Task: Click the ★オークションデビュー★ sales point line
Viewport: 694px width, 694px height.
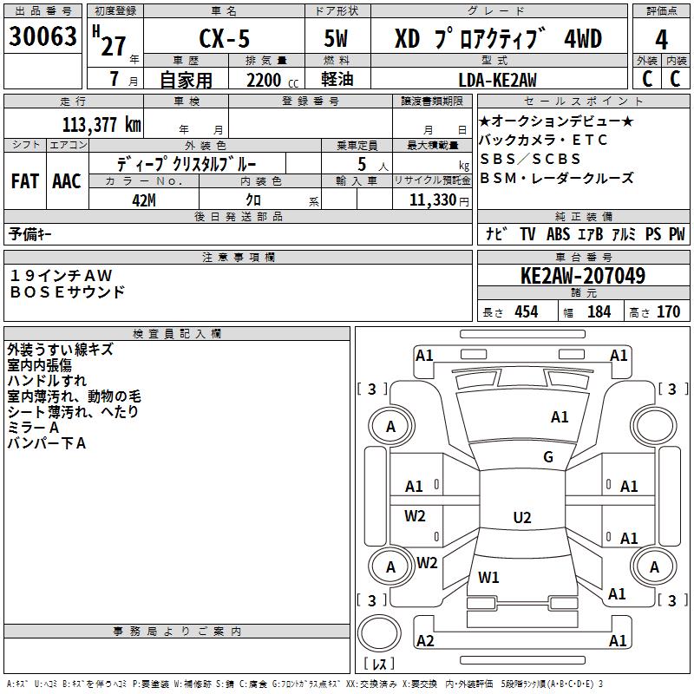Action: pyautogui.click(x=556, y=121)
